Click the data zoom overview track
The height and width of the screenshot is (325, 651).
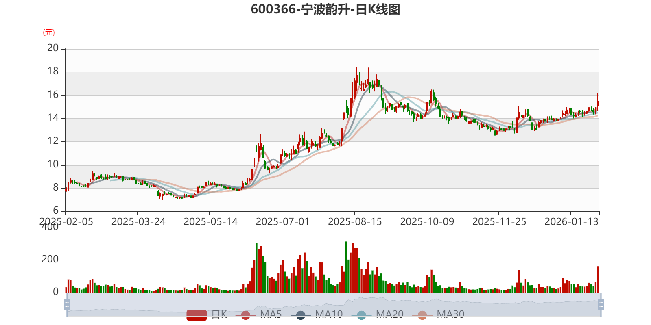point(334,305)
